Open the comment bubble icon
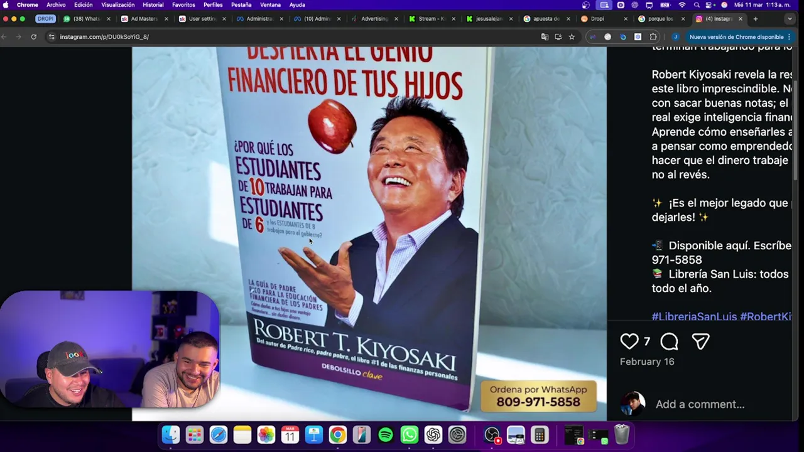The image size is (804, 452). pos(669,342)
